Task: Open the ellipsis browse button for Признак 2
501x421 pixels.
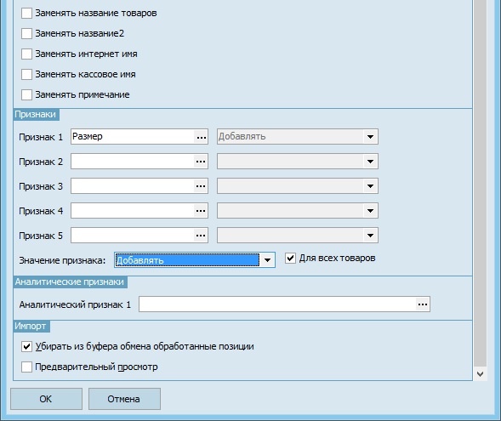Action: click(201, 162)
